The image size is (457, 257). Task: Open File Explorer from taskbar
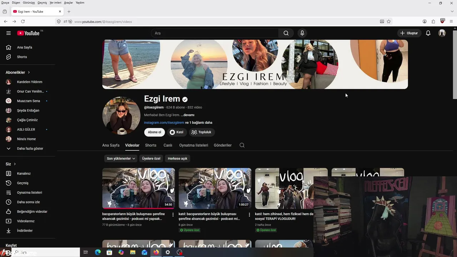133,252
